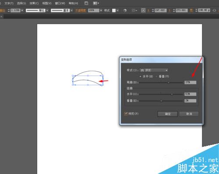Click the white graphic style swatch
This screenshot has width=219, height=174.
click(x=114, y=11)
